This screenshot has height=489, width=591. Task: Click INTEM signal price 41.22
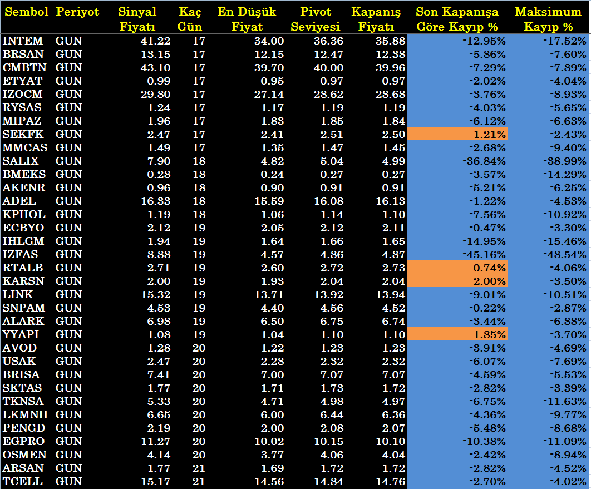click(156, 41)
